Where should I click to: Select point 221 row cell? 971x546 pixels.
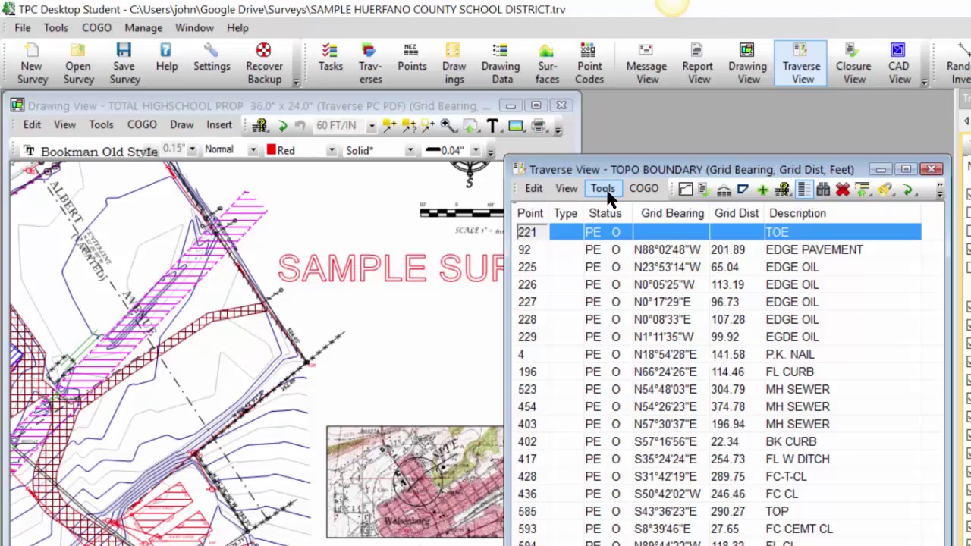pos(532,232)
